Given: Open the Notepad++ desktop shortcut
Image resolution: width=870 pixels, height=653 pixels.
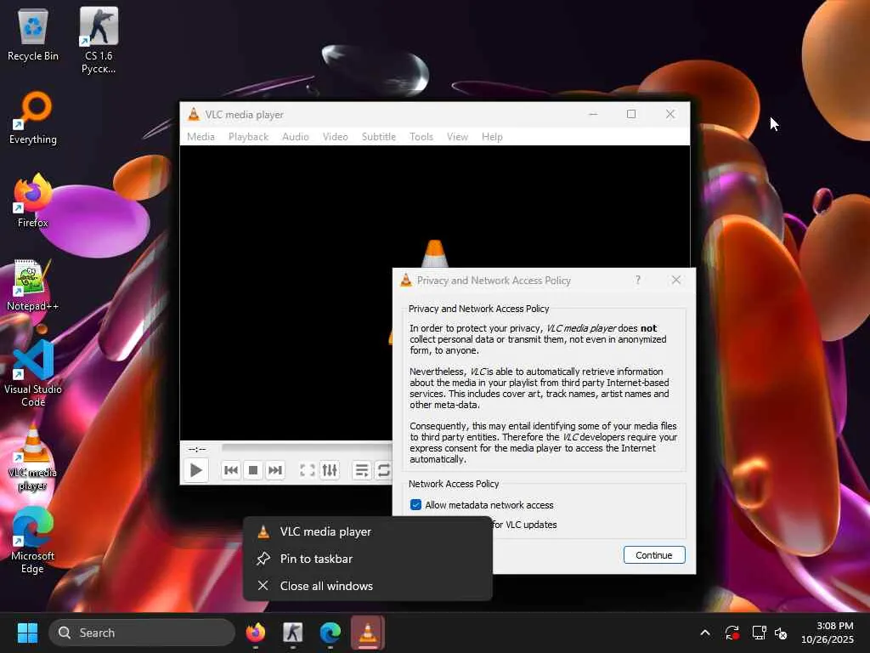Looking at the screenshot, I should [33, 285].
